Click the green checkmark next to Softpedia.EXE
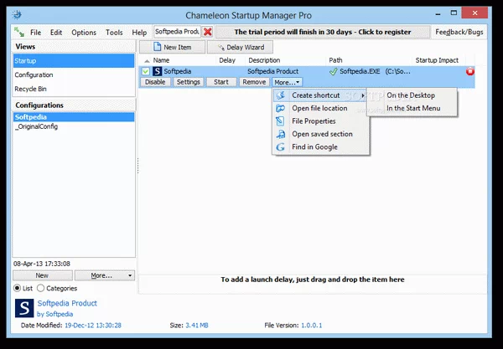The image size is (503, 349). click(x=334, y=71)
